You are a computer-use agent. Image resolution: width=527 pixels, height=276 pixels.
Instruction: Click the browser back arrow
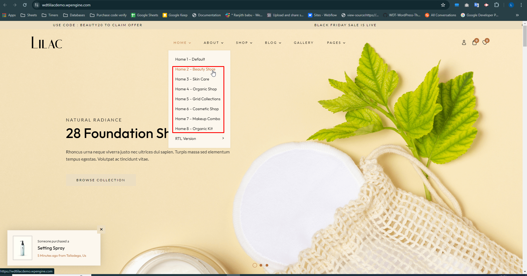[x=5, y=5]
